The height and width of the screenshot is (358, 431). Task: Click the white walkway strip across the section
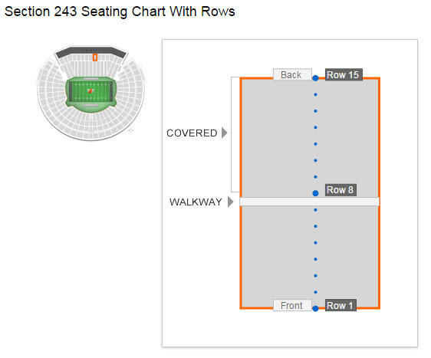tap(310, 202)
